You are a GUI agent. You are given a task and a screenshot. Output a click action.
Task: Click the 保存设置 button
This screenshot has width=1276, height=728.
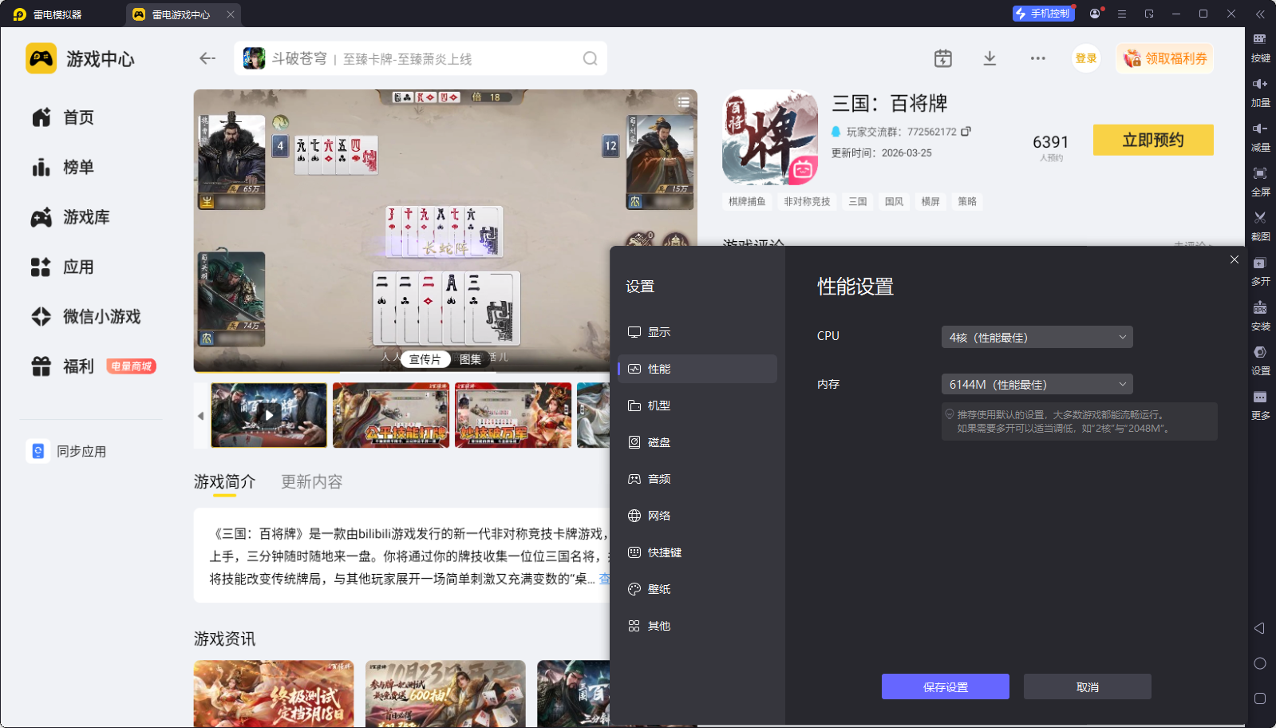[x=946, y=686]
